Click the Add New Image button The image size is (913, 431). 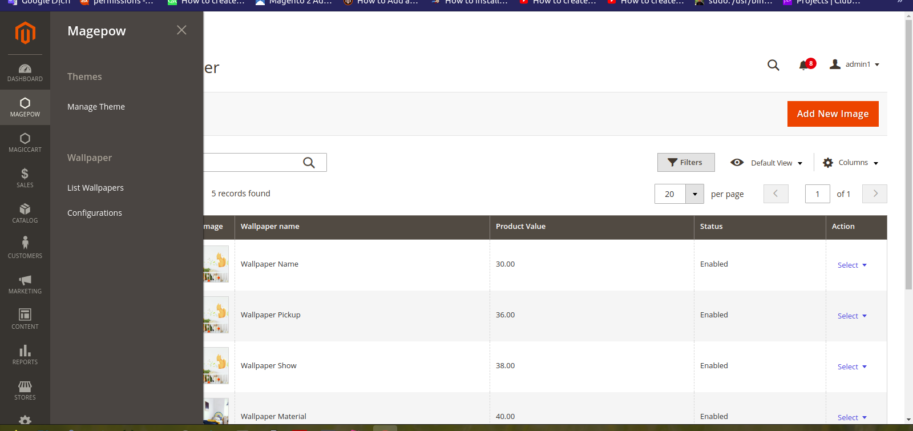click(x=833, y=114)
